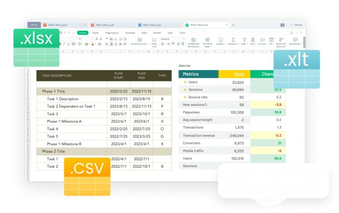Open the font size dropdown
The image size is (339, 213).
tap(93, 39)
